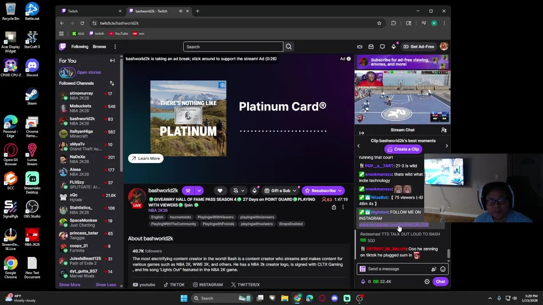Open the browser extensions puzzle icon
Viewport: 543px width, 305px height.
point(393,23)
